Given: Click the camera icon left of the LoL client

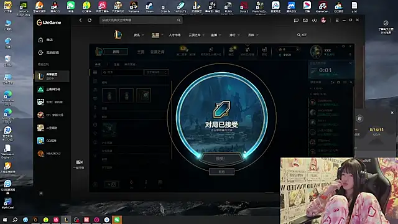Looking at the screenshot, I should click(x=79, y=162).
